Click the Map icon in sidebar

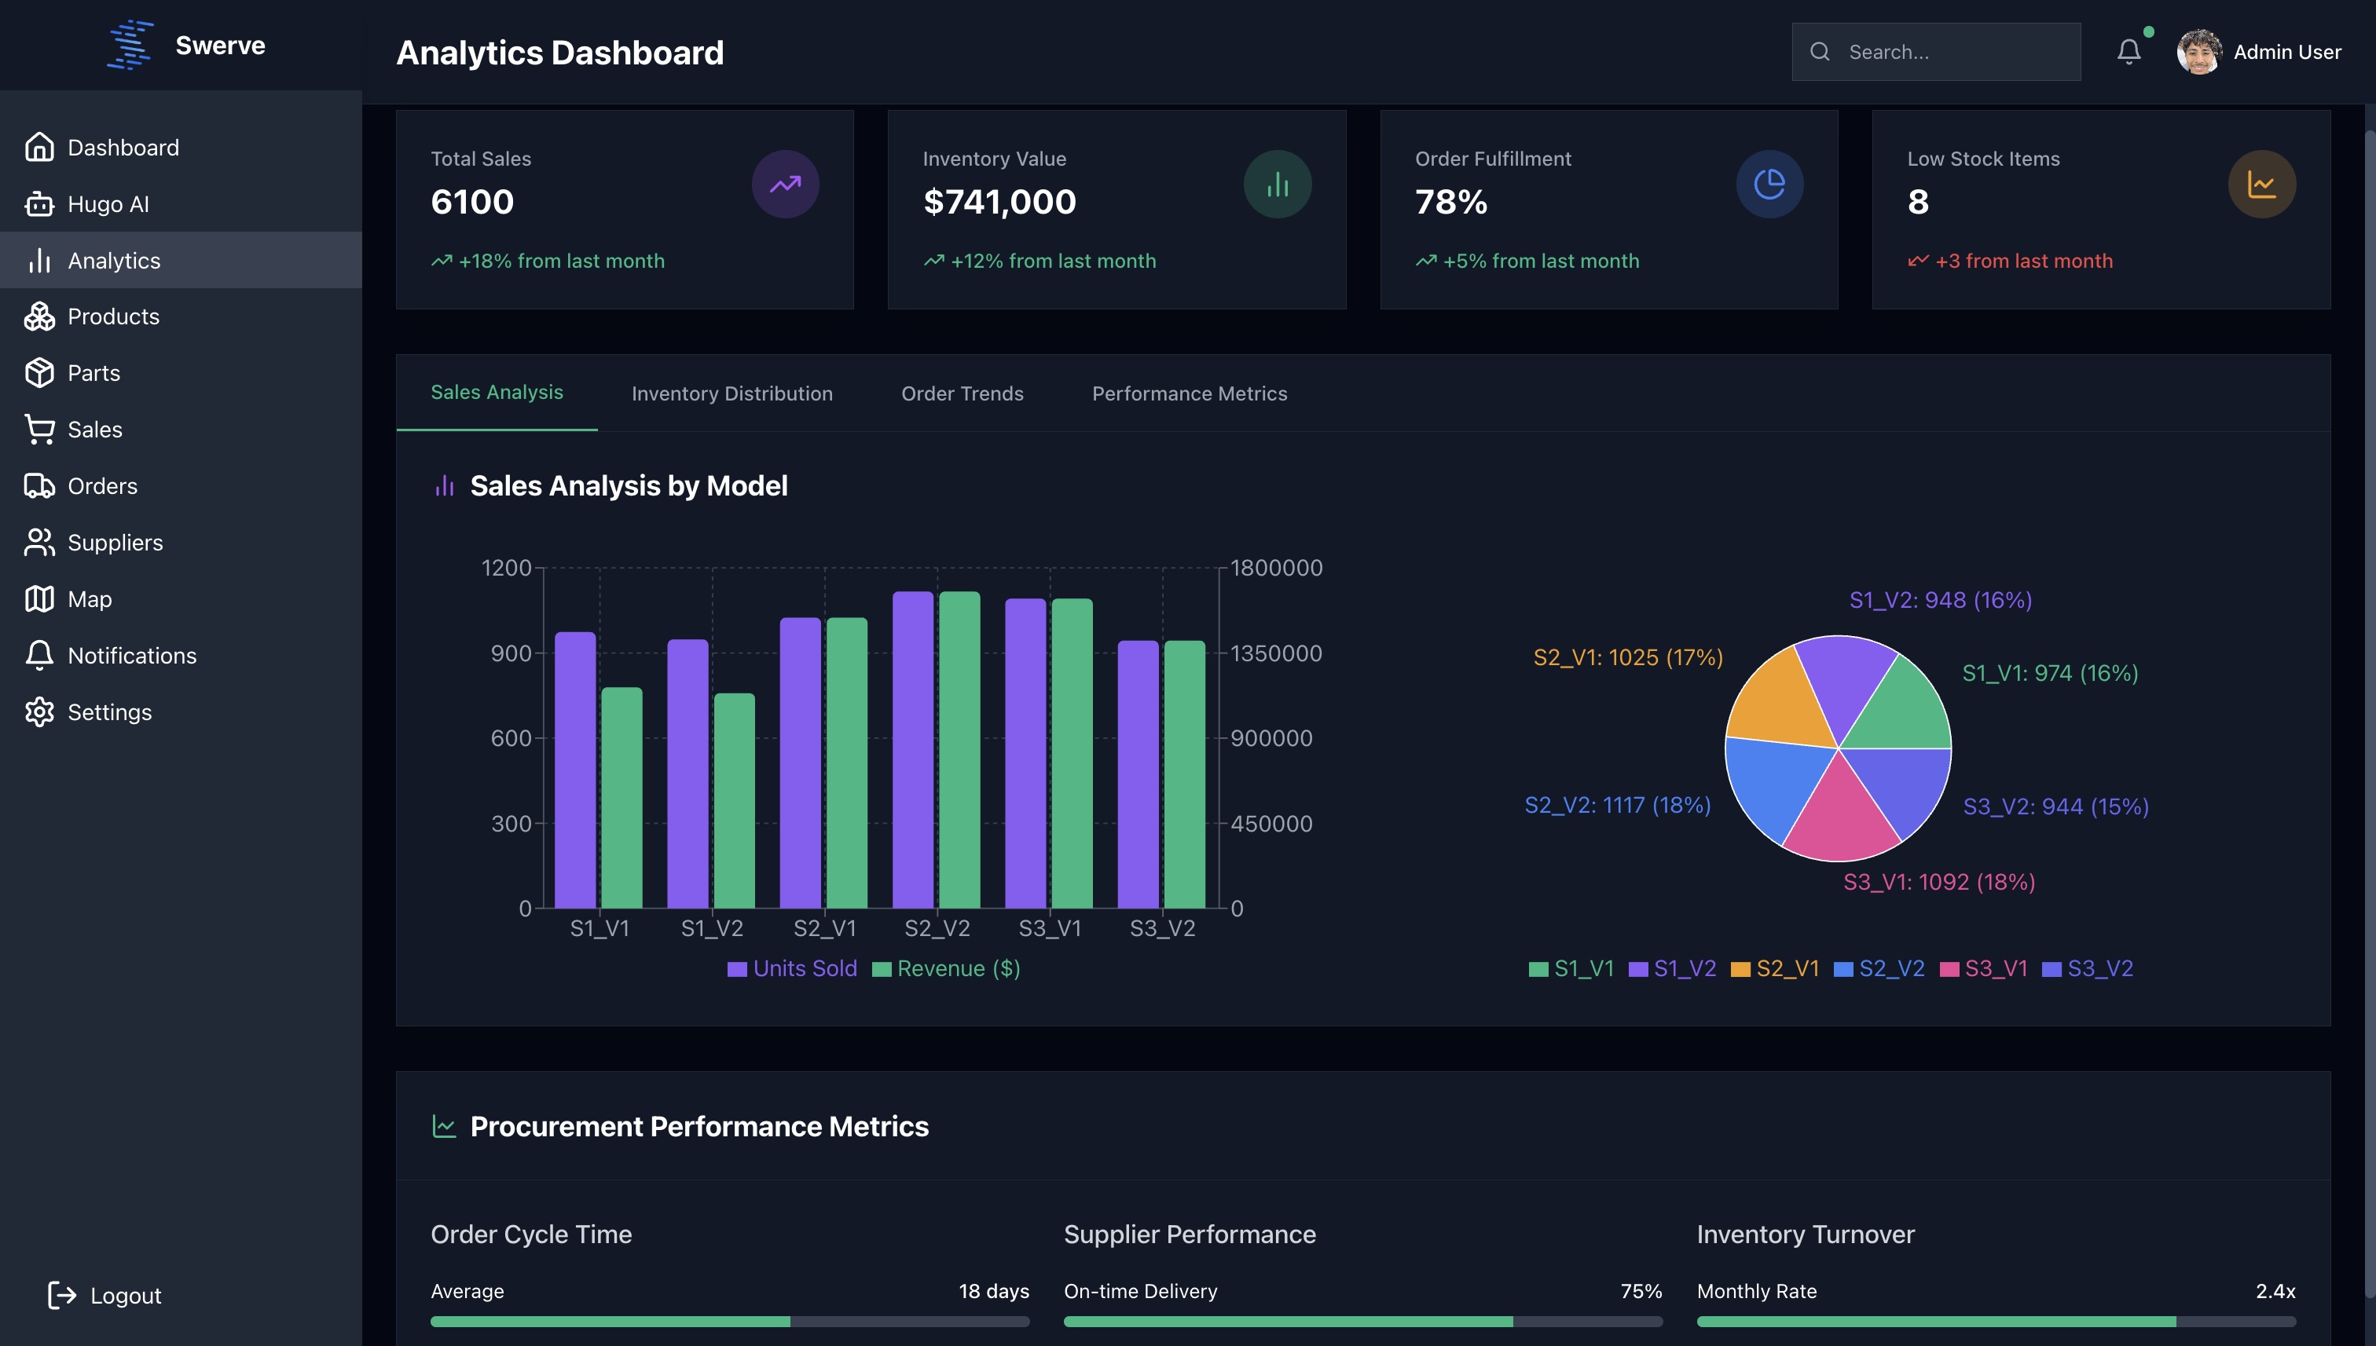pyautogui.click(x=38, y=599)
